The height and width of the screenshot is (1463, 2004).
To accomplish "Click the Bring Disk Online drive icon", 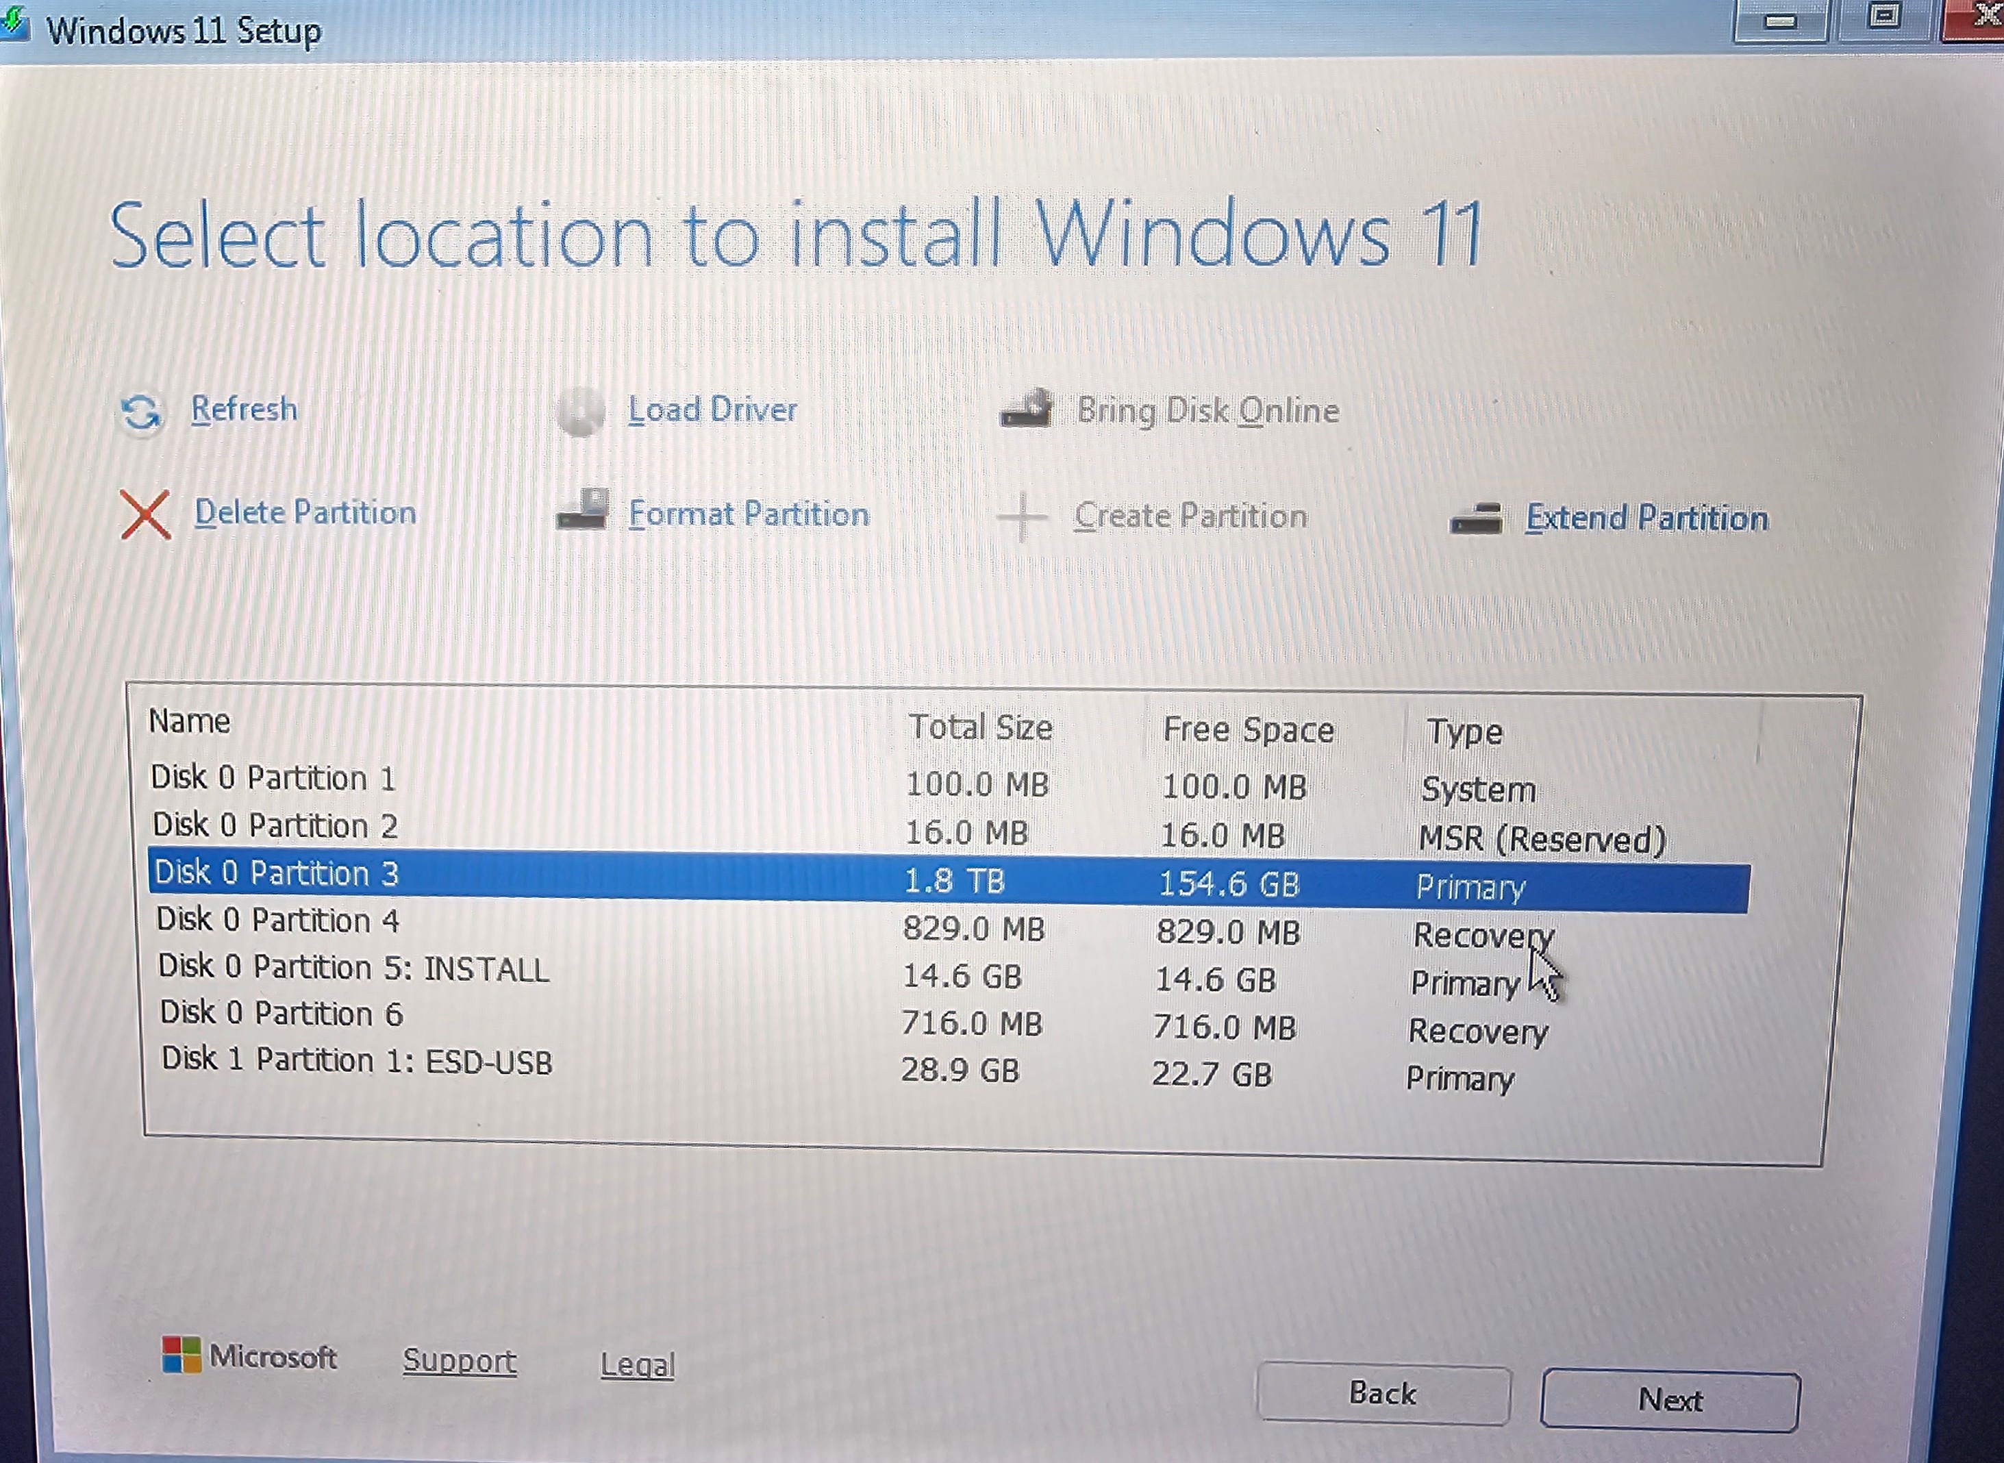I will pyautogui.click(x=1027, y=408).
